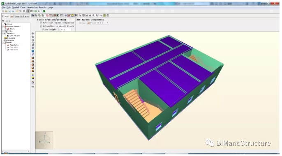Expand the 1.dwg tree node
This screenshot has height=156, width=282.
pos(6,29)
